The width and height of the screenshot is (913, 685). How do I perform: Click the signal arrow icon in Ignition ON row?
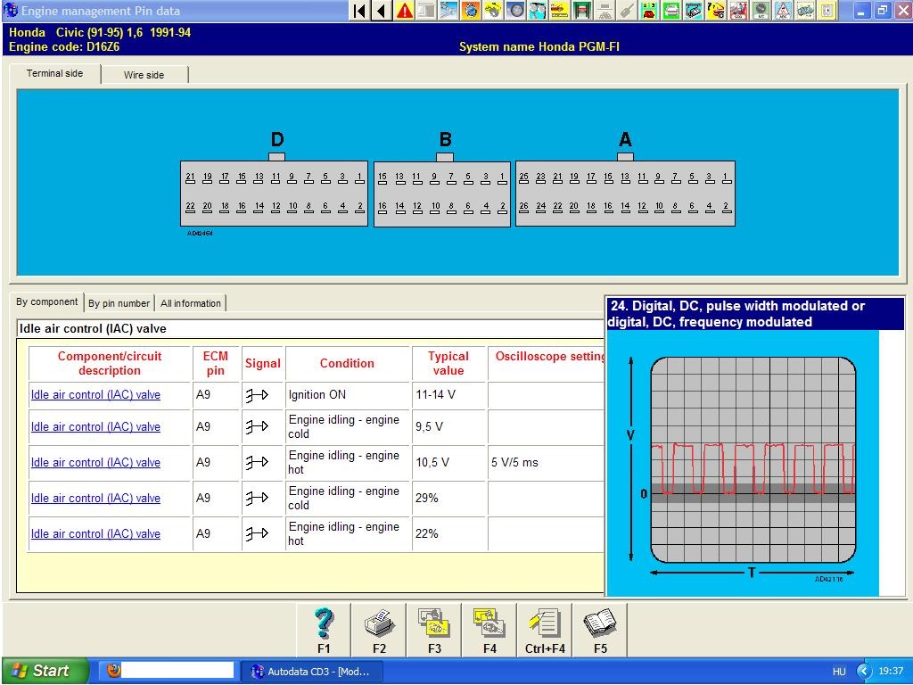257,395
